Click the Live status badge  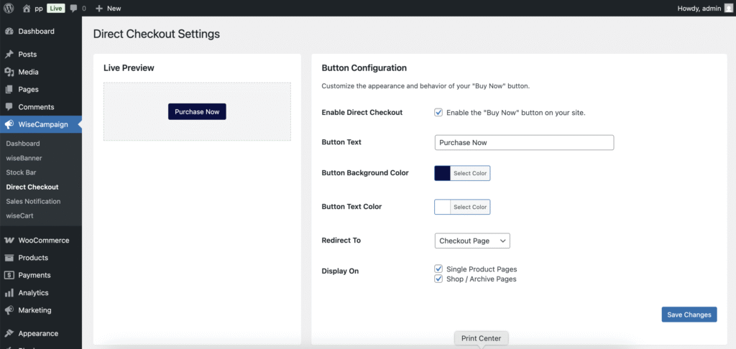[56, 8]
